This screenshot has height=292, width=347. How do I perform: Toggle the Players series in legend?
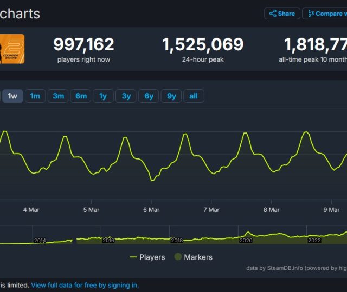tap(147, 257)
